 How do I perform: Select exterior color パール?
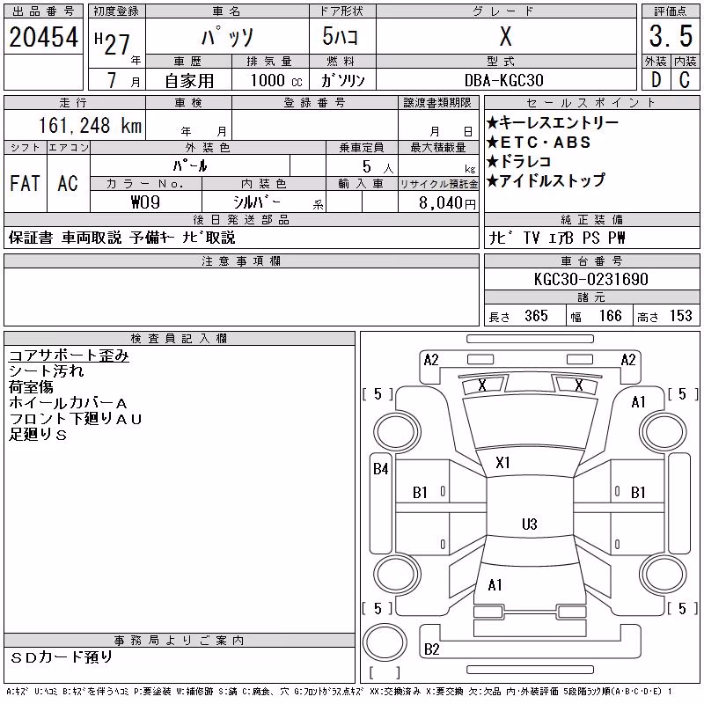(x=190, y=165)
